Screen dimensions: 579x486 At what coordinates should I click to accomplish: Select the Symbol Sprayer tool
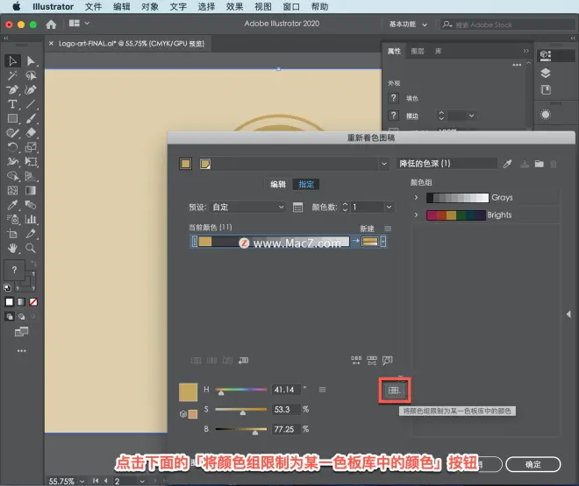coord(12,220)
